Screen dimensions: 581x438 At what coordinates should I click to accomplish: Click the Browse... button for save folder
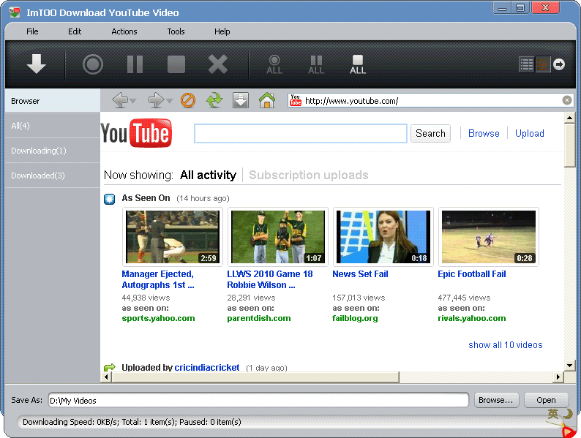[496, 400]
